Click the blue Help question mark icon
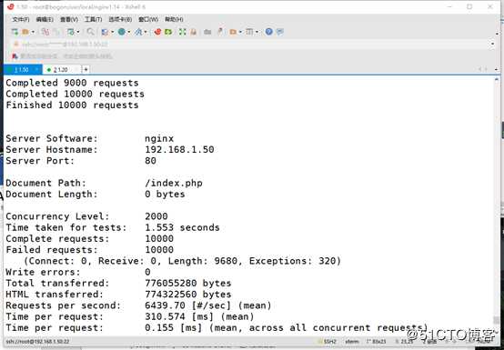Screen dimensions: 504x350 [269, 32]
